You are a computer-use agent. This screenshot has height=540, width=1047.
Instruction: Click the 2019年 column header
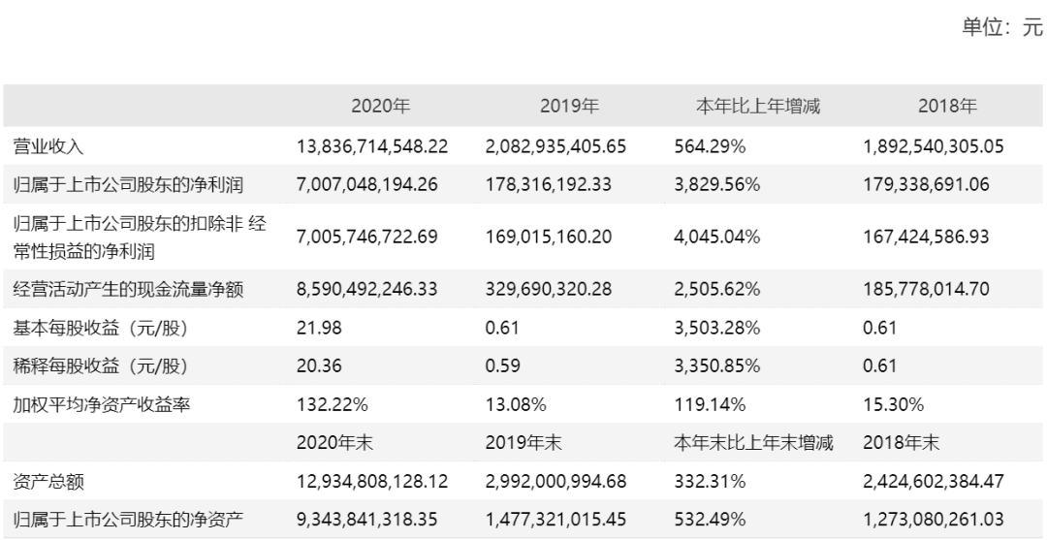[569, 108]
